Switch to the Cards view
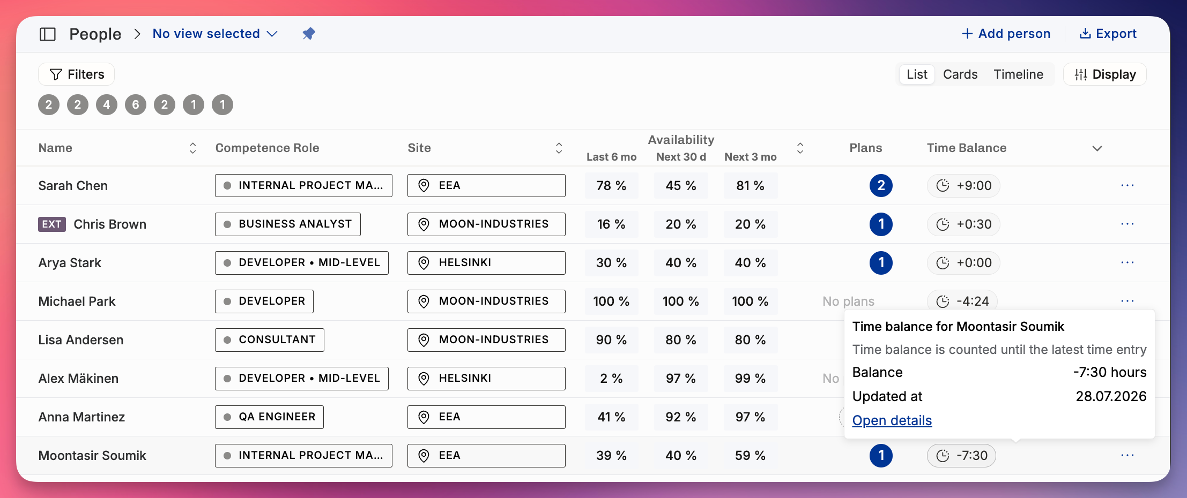1187x498 pixels. (x=960, y=74)
